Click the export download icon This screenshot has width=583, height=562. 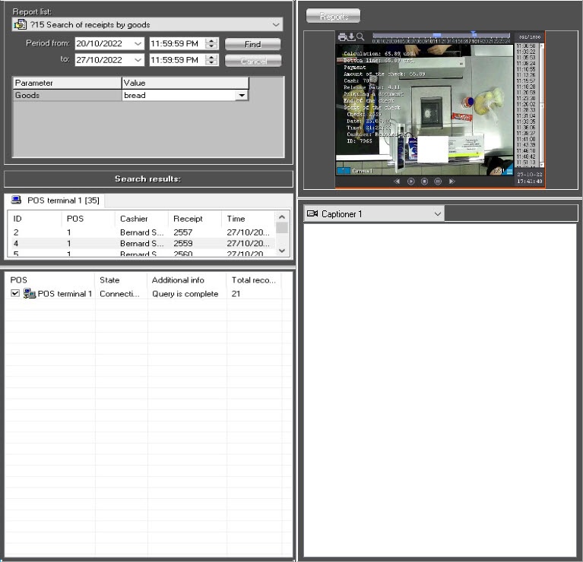[x=351, y=36]
